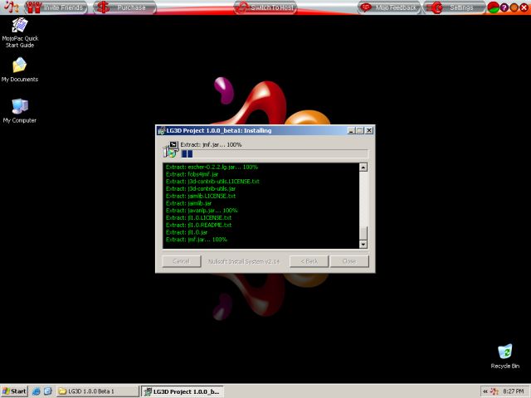Click Switch To Host in the top bar
The height and width of the screenshot is (398, 531).
[265, 7]
